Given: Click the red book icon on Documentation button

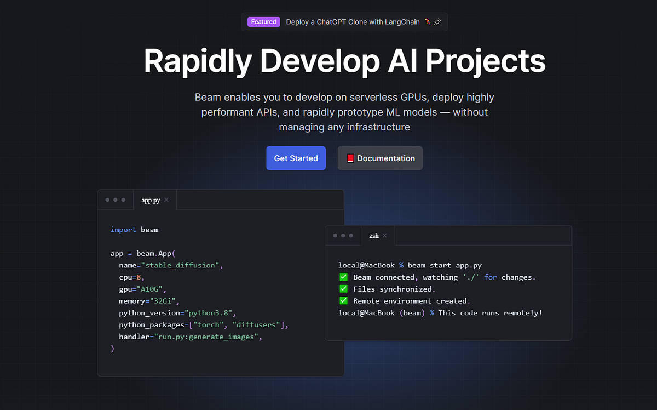Looking at the screenshot, I should pos(350,158).
